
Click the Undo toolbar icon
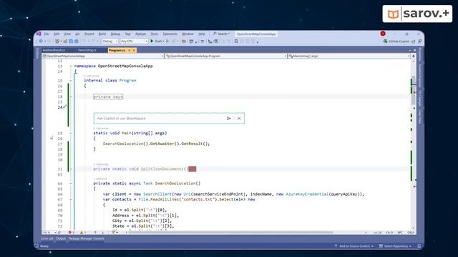(x=84, y=41)
